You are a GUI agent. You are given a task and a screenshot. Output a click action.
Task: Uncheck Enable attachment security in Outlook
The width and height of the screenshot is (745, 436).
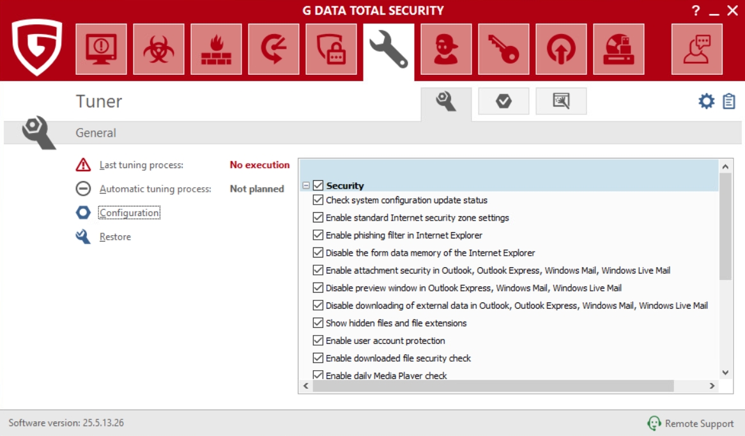318,270
